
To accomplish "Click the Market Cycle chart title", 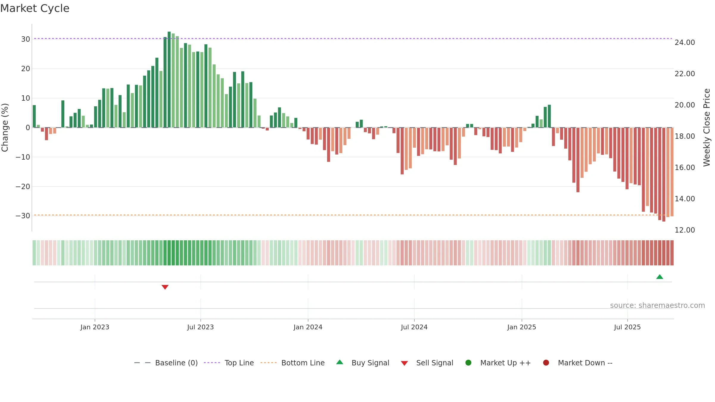I will click(x=35, y=8).
